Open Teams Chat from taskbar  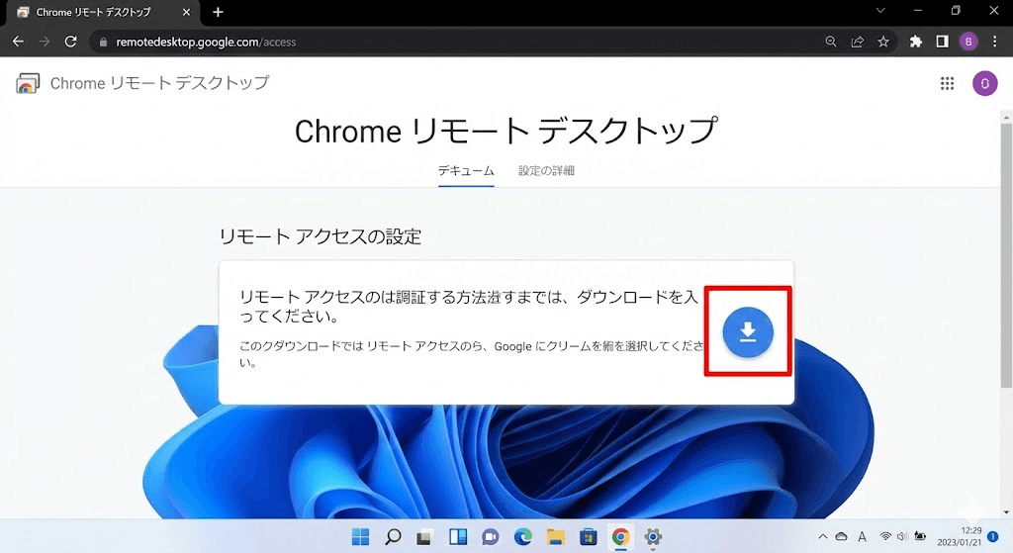(x=491, y=537)
